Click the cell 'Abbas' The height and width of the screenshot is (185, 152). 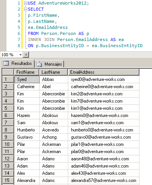pyautogui.click(x=54, y=79)
